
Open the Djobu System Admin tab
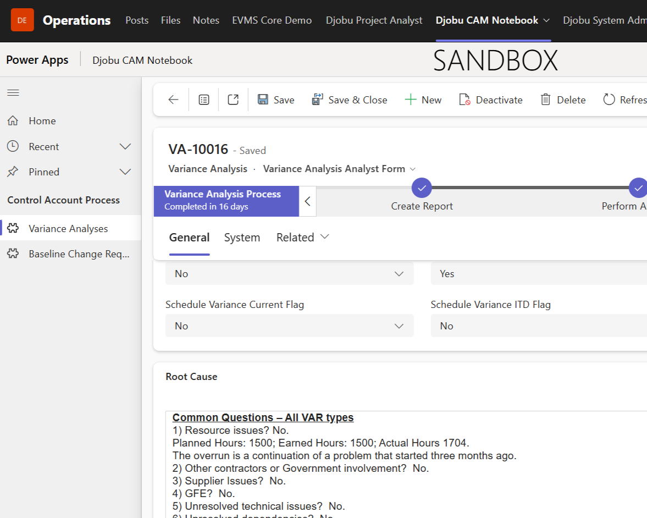coord(605,20)
